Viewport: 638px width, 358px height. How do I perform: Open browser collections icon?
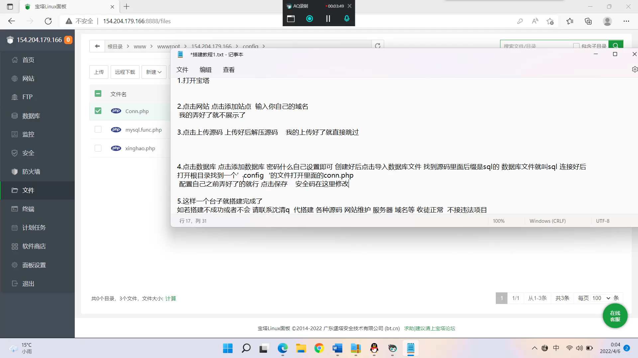pyautogui.click(x=588, y=21)
